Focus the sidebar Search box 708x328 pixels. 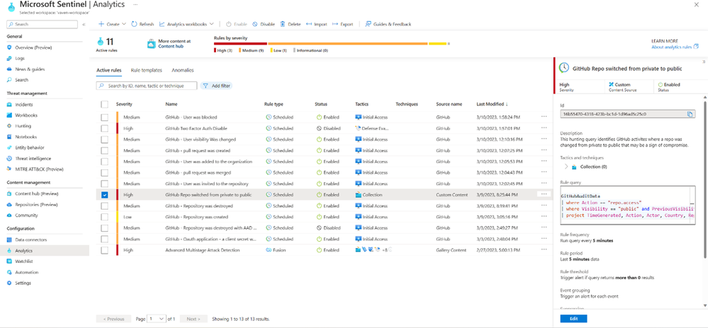(43, 24)
